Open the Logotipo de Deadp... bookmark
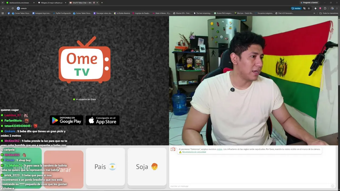This screenshot has height=191, width=340. (141, 13)
